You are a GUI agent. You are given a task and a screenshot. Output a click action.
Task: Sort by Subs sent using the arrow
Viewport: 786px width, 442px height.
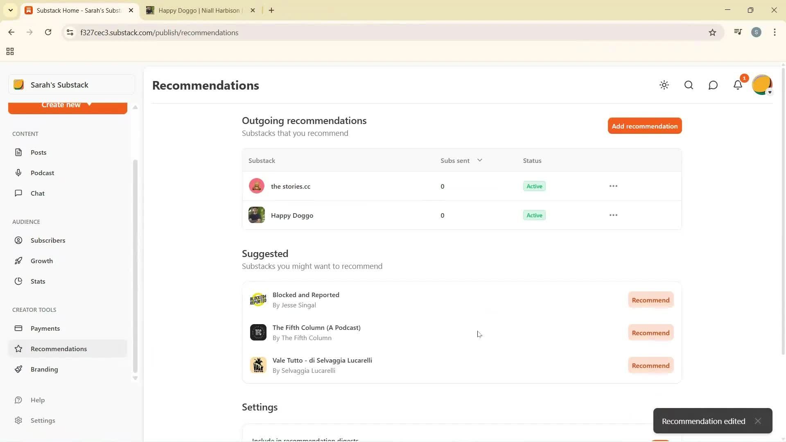click(x=480, y=160)
